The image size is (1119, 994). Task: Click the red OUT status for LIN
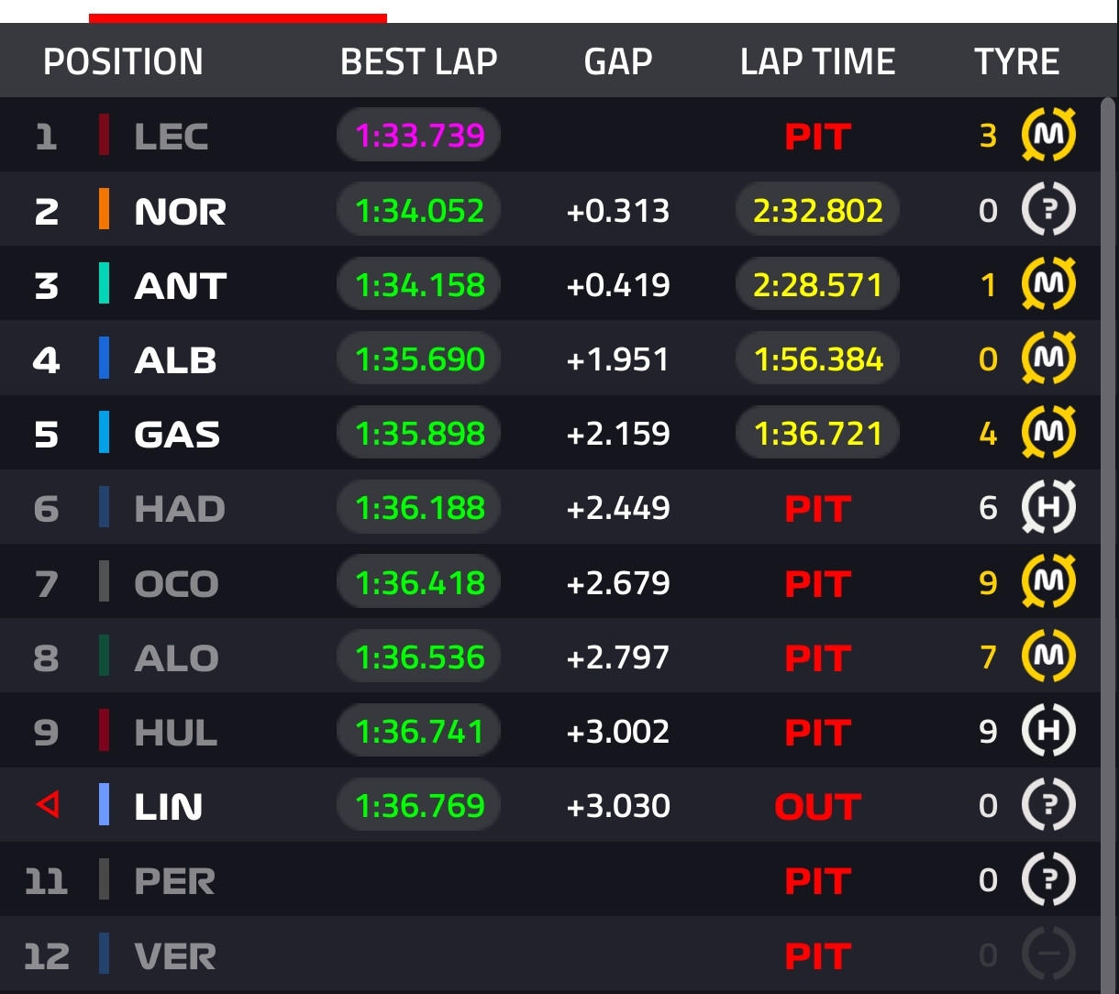(817, 807)
